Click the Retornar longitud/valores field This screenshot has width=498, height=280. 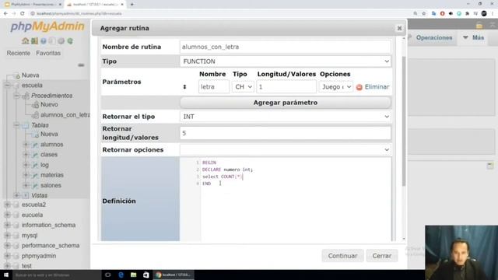coord(286,133)
